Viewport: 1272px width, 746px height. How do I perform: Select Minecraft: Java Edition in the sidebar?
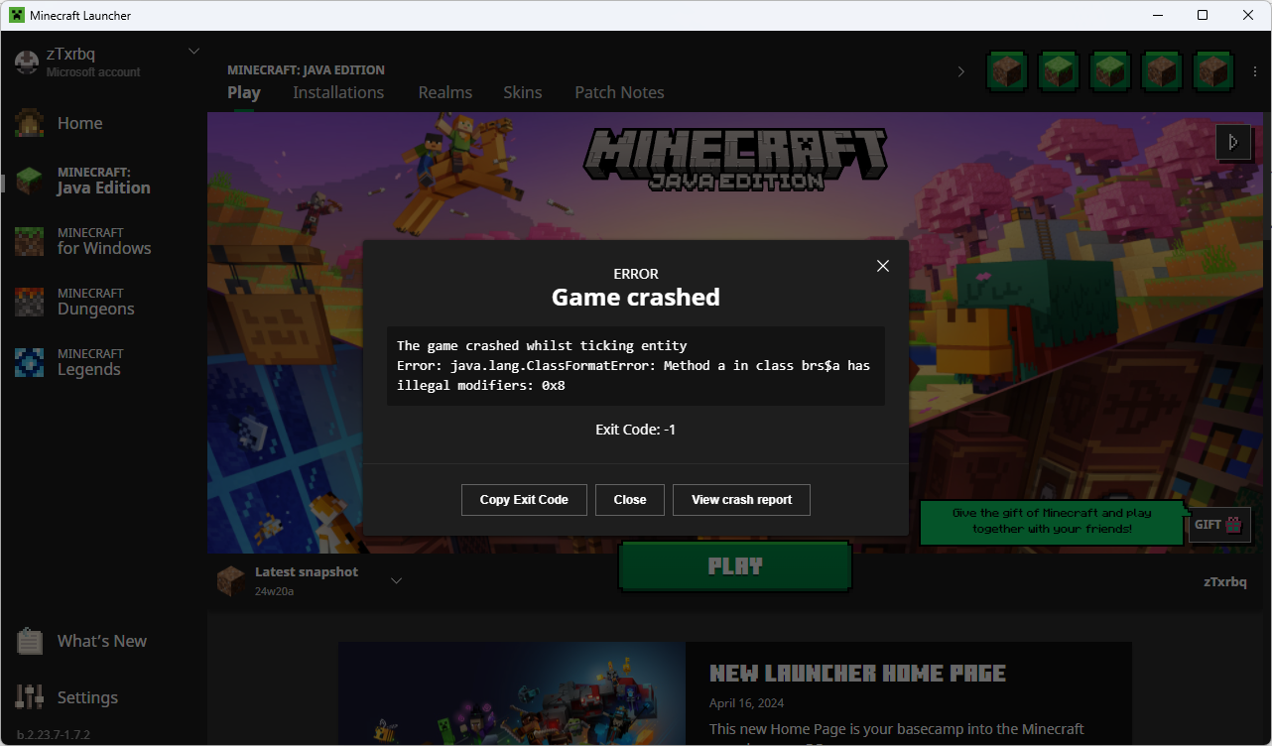[83, 180]
